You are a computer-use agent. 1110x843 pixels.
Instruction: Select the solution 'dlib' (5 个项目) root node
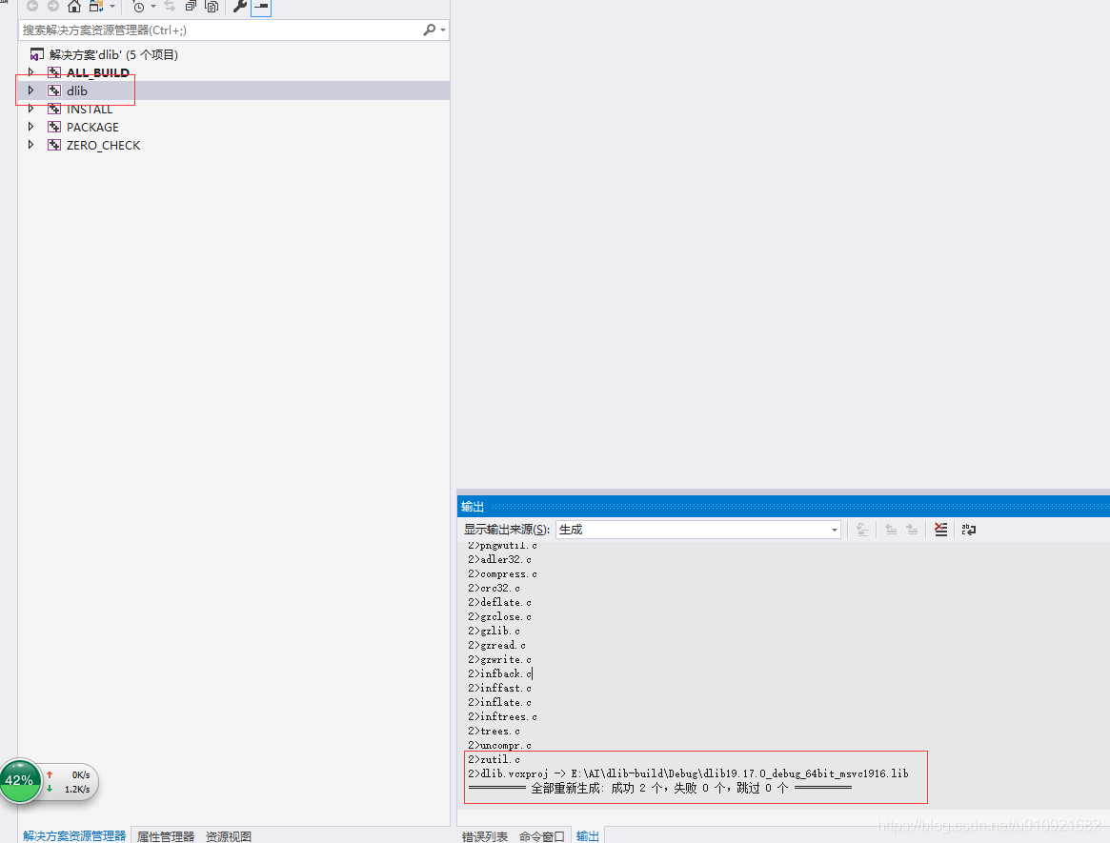click(x=113, y=54)
